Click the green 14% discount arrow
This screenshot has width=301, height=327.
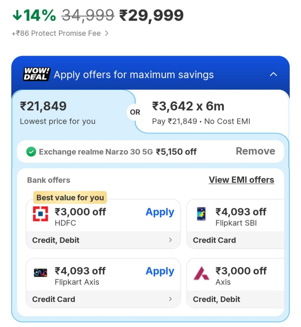(17, 15)
